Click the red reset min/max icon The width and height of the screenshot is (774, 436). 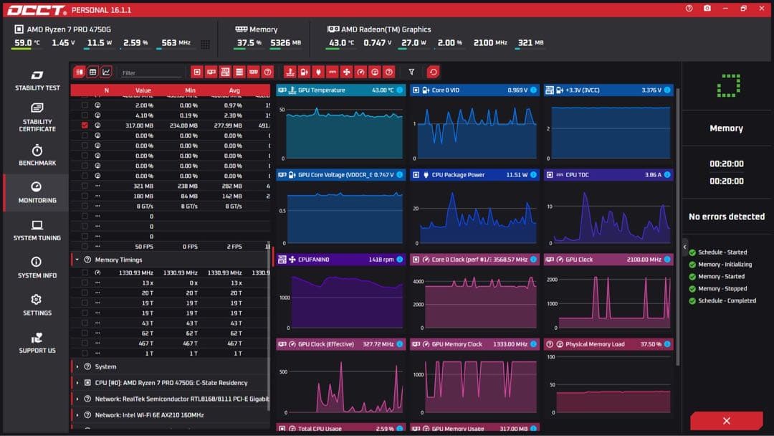(433, 72)
